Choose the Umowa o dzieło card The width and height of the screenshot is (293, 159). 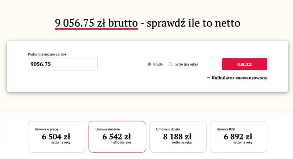[x=178, y=137]
